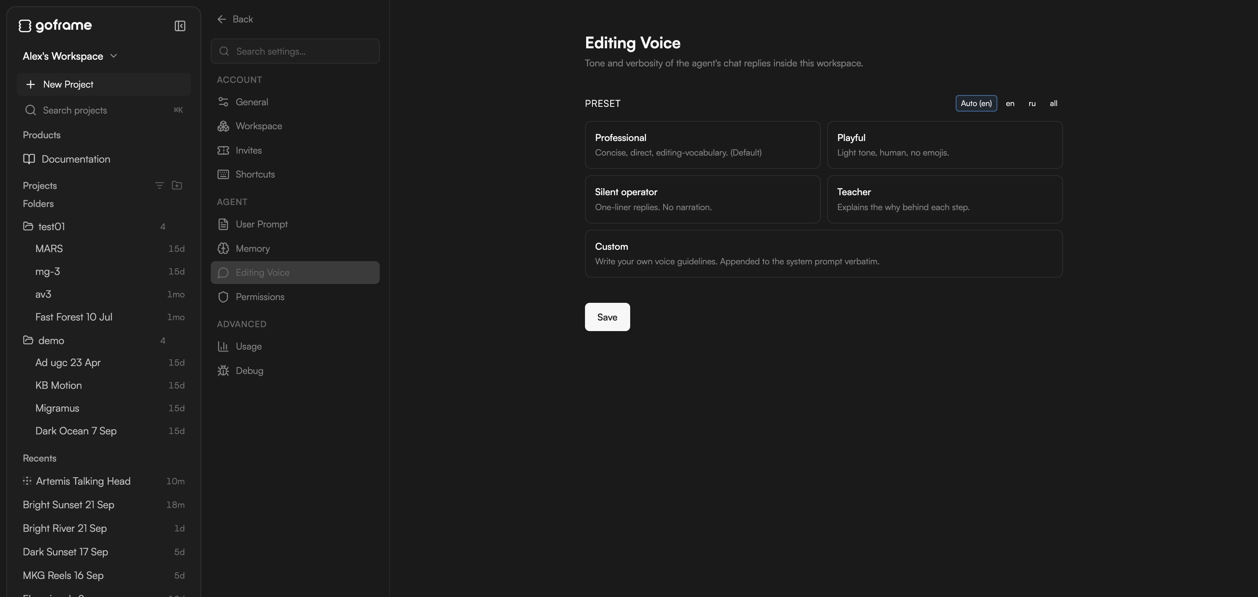Open the Fast Forest 10 Jul project
Screen dimensions: 1258x597
point(103,317)
